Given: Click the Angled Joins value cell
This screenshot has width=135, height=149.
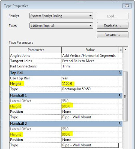Looking at the screenshot, I should point(90,56).
